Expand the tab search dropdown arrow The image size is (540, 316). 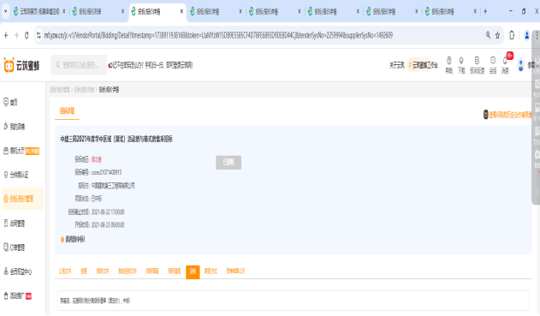click(5, 11)
